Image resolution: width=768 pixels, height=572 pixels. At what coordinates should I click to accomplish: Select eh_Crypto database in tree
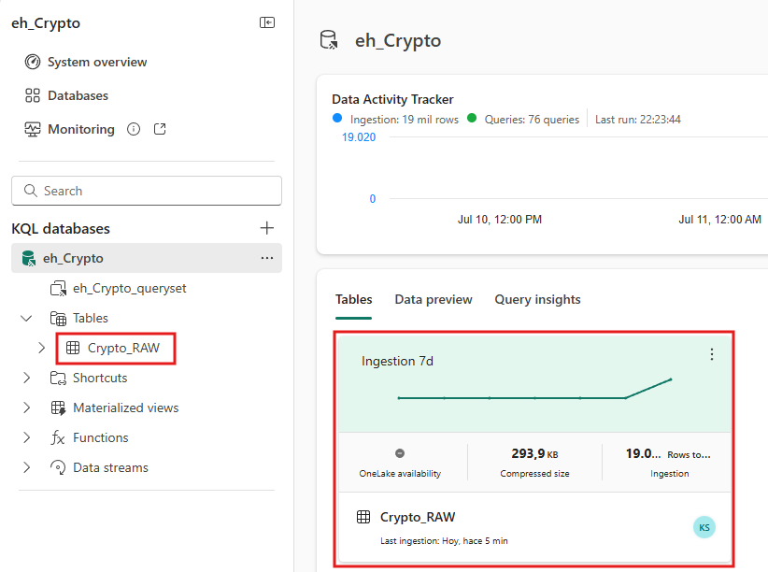pyautogui.click(x=147, y=258)
